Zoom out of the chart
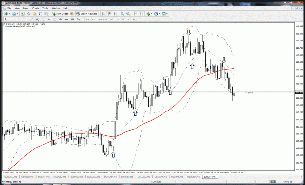305x185 pixels. point(128,14)
